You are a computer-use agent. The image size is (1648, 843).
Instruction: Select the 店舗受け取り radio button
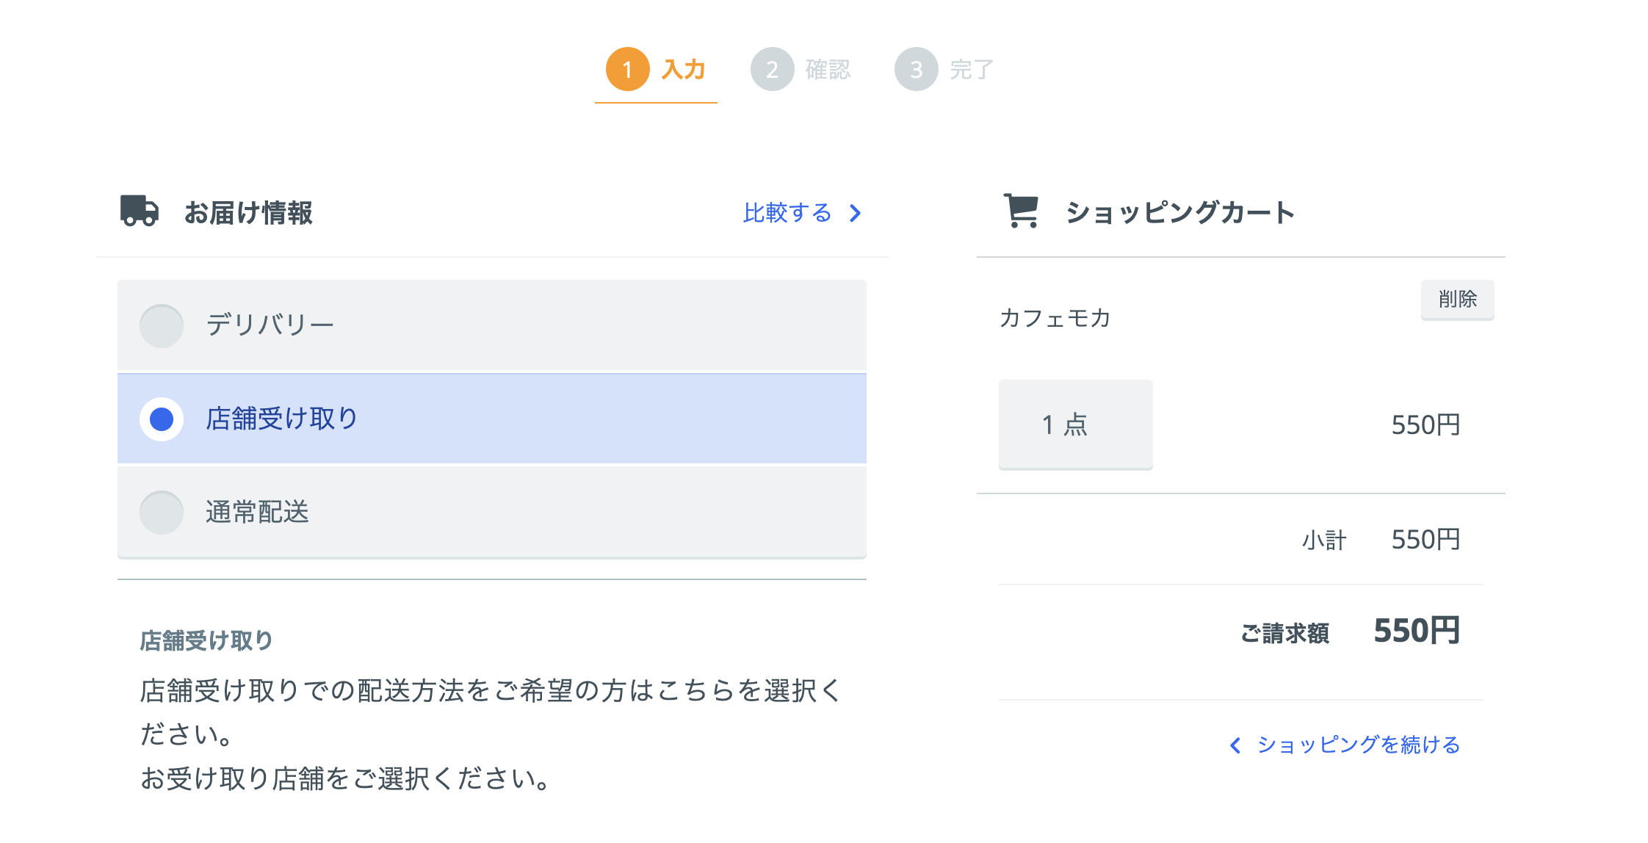click(x=162, y=419)
